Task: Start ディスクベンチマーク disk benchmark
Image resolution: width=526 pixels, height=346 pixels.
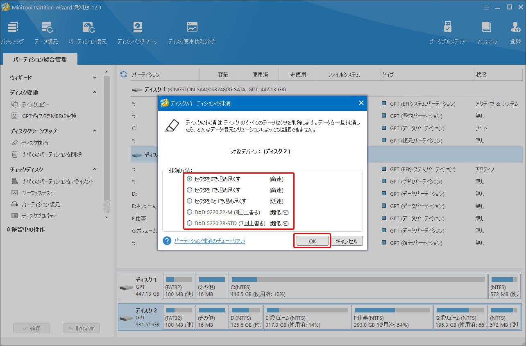Action: click(x=137, y=33)
